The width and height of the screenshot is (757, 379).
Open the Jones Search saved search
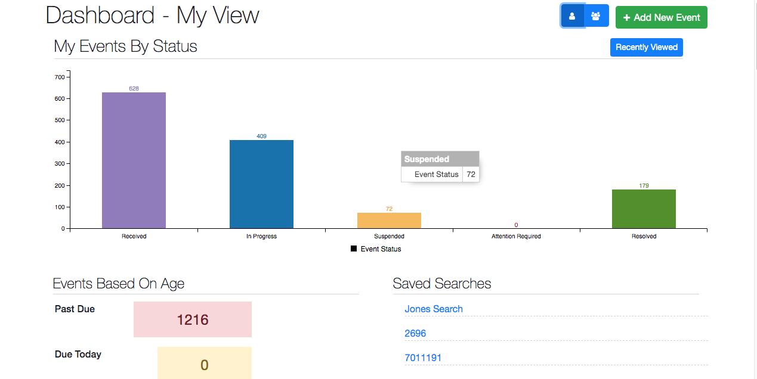(433, 309)
